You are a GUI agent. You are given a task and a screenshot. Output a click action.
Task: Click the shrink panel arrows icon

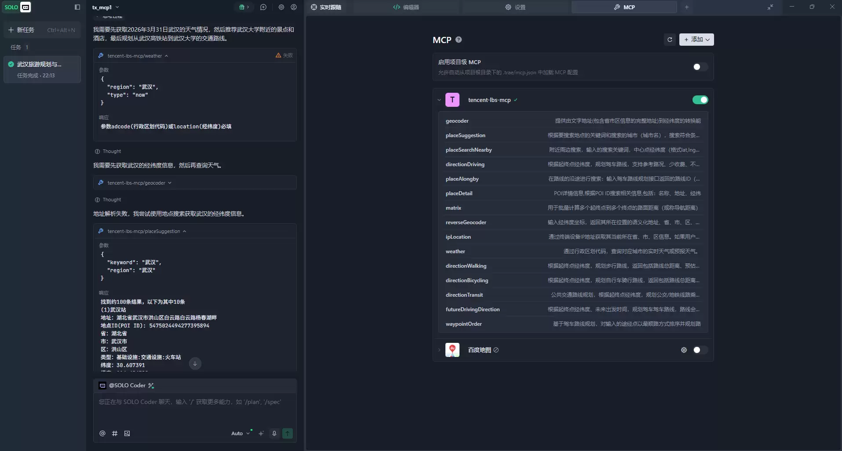point(770,7)
